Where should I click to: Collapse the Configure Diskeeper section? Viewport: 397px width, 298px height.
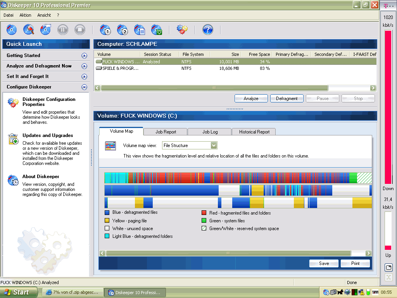point(84,87)
